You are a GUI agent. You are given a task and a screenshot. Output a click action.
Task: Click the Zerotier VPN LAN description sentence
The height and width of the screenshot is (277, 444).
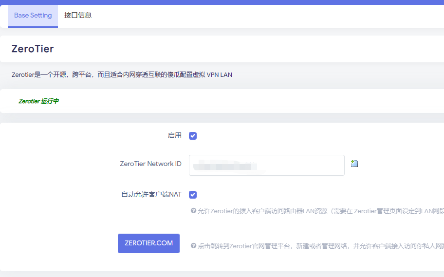tap(122, 75)
